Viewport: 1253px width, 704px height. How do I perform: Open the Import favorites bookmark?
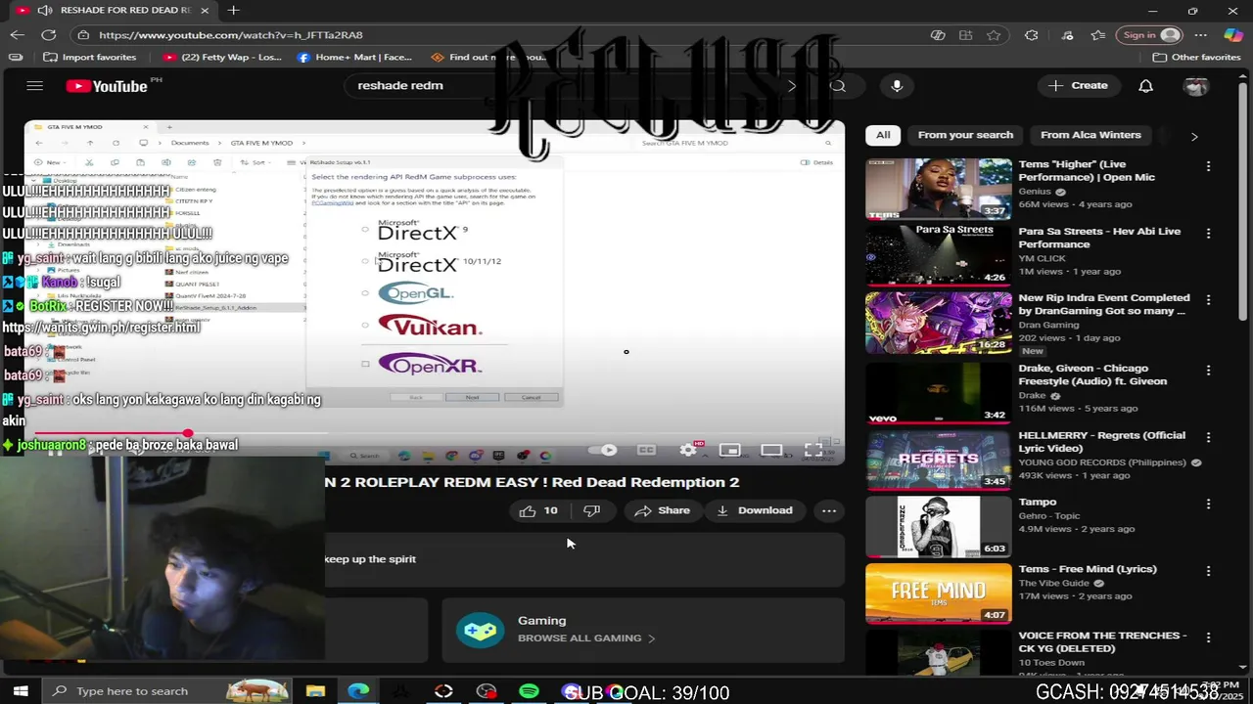click(x=90, y=57)
